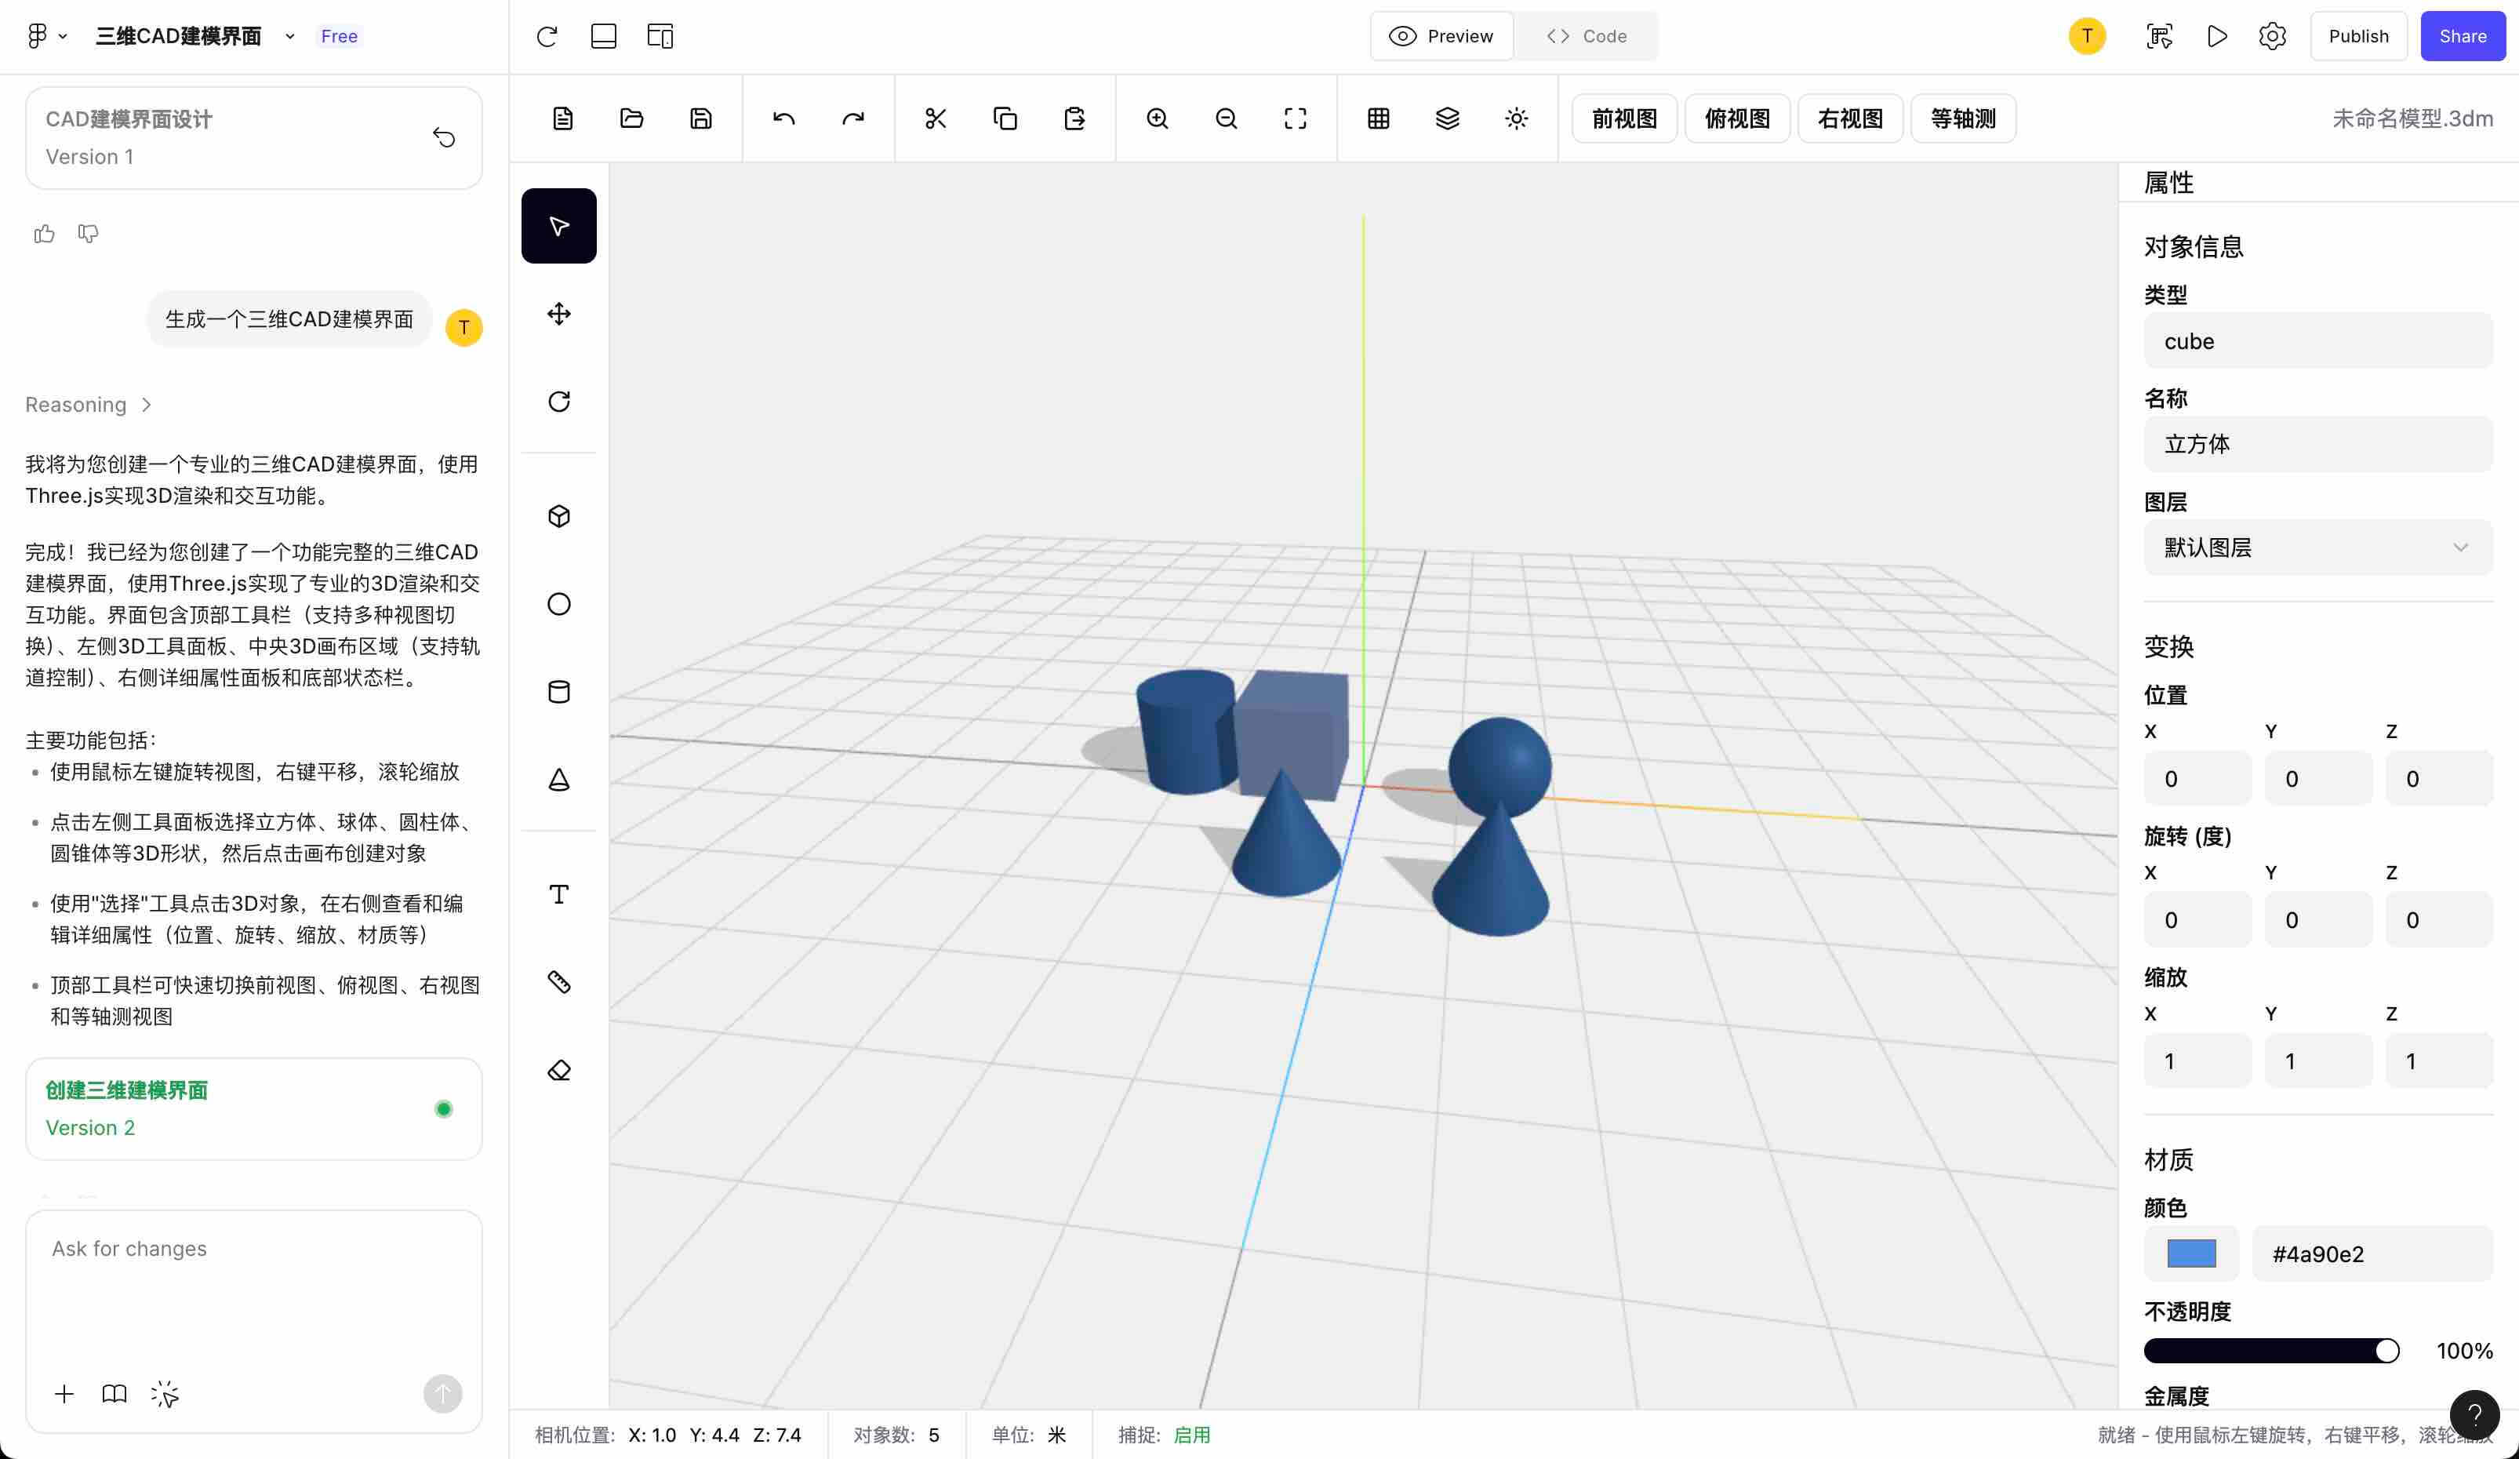
Task: Open the 默认图层 layer dropdown
Action: (2317, 548)
